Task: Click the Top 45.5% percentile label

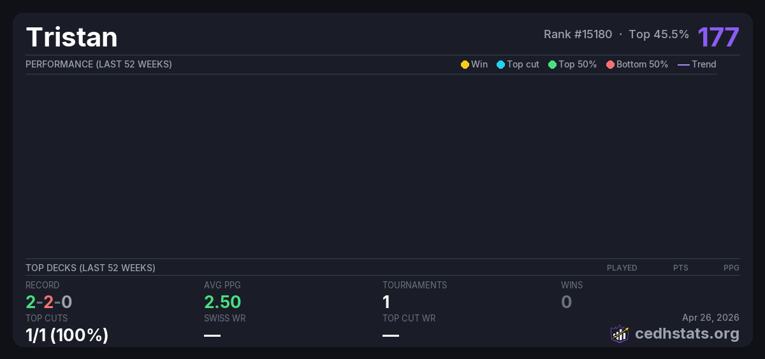Action: pyautogui.click(x=659, y=34)
